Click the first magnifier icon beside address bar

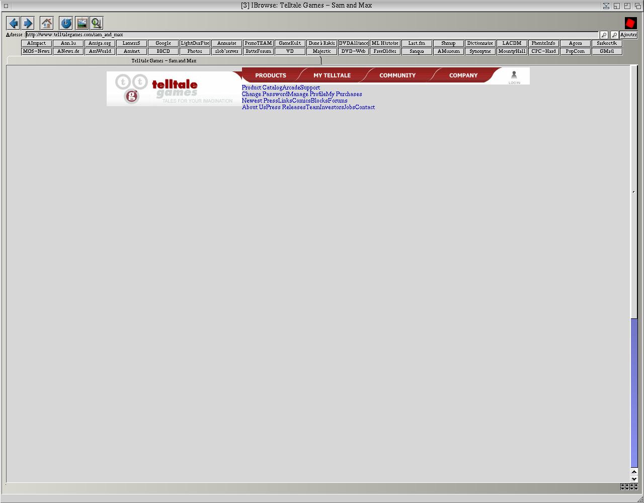tap(604, 35)
